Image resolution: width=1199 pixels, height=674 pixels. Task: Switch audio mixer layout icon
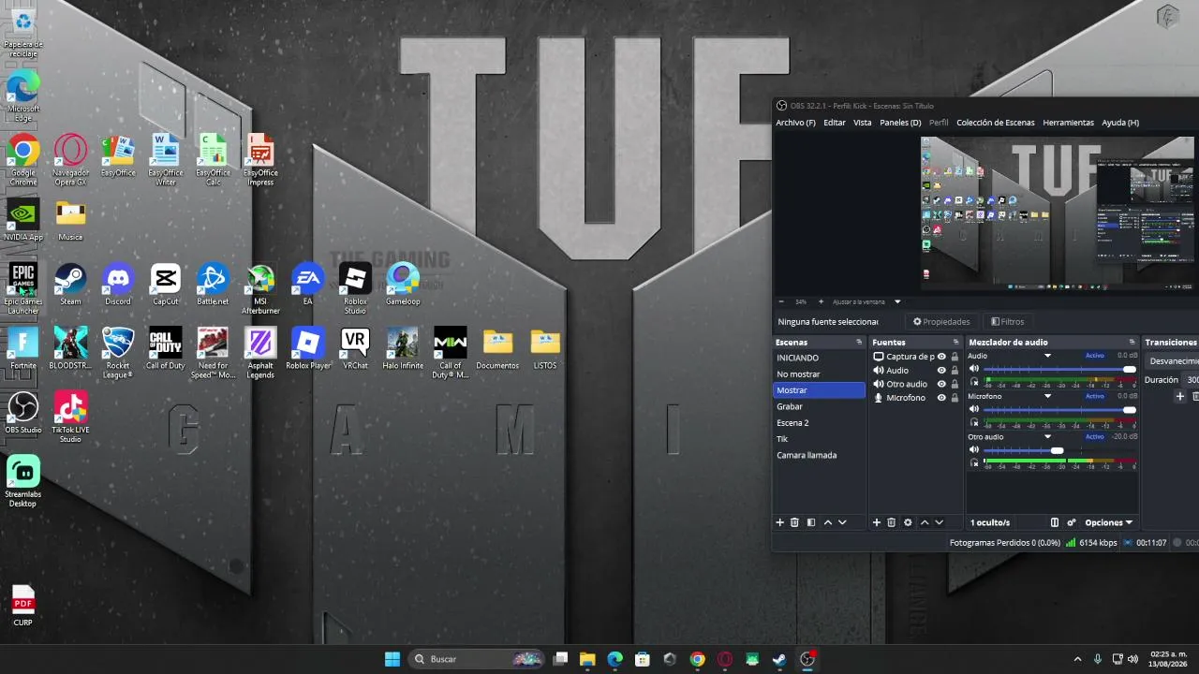pos(1055,522)
